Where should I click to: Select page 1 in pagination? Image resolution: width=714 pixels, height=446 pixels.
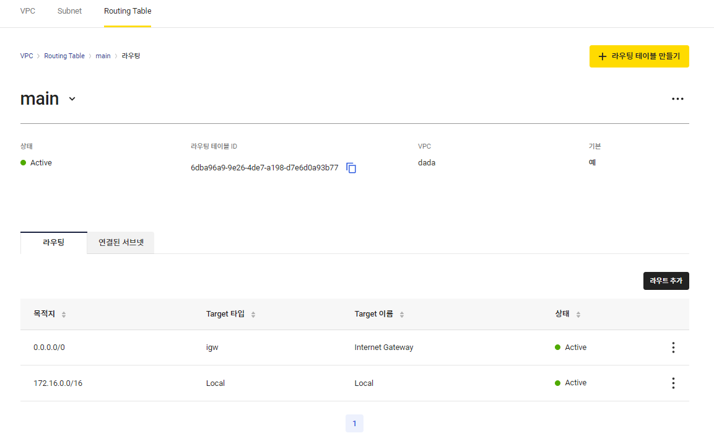354,424
